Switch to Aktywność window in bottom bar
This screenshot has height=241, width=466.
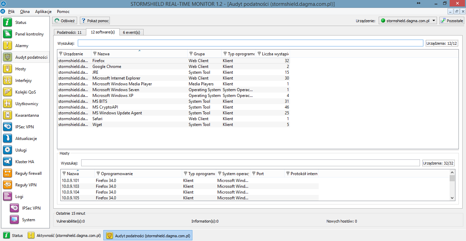click(64, 236)
